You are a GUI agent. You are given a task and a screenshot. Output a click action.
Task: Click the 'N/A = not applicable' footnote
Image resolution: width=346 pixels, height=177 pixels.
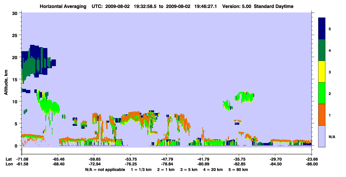click(105, 170)
